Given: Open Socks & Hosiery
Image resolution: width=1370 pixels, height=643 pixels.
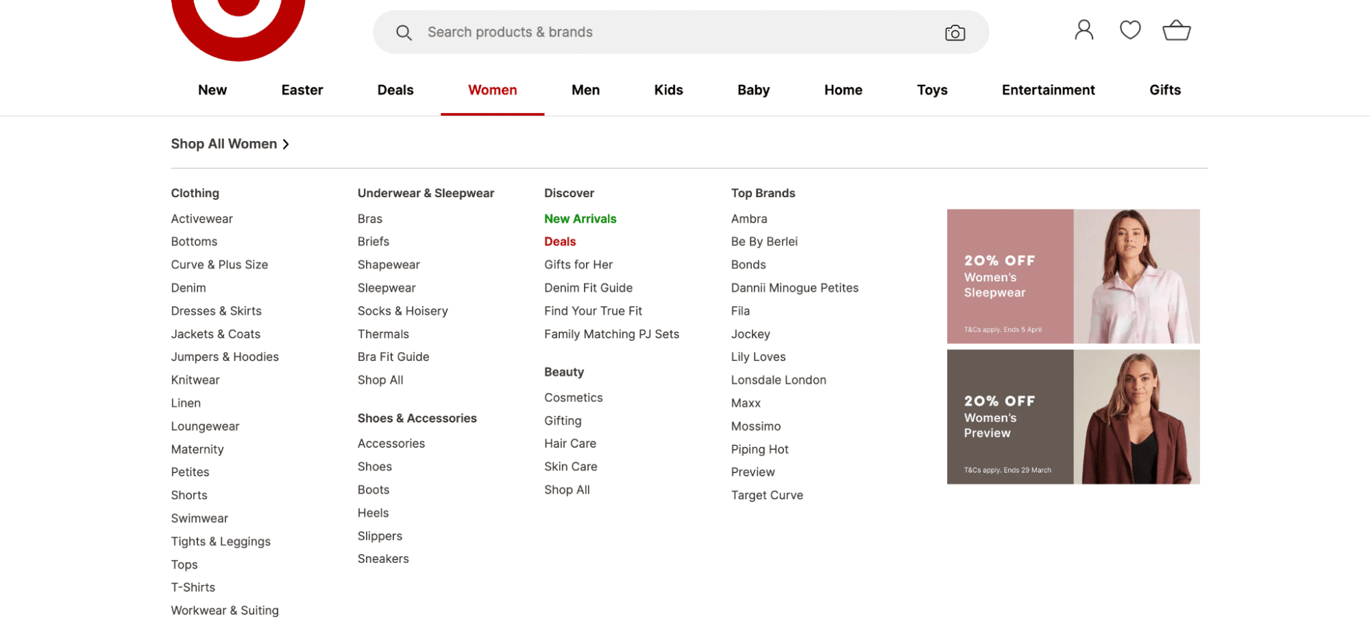Looking at the screenshot, I should click(x=402, y=311).
